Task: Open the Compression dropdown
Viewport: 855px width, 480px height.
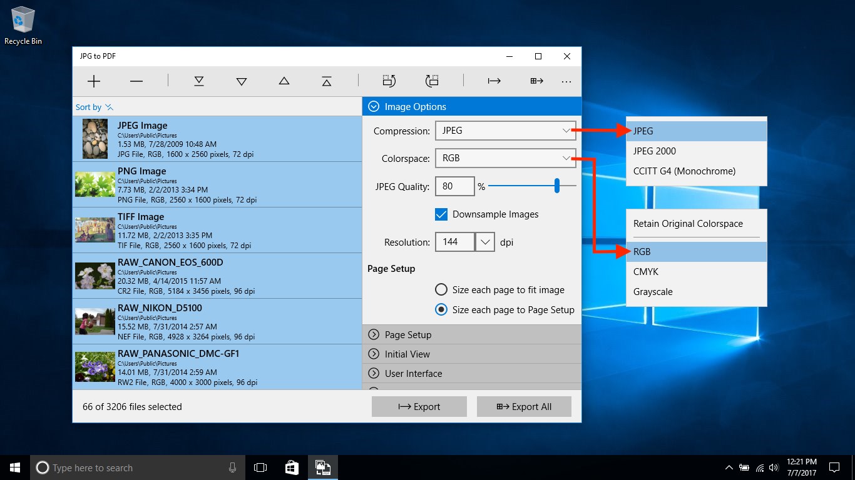Action: tap(504, 131)
